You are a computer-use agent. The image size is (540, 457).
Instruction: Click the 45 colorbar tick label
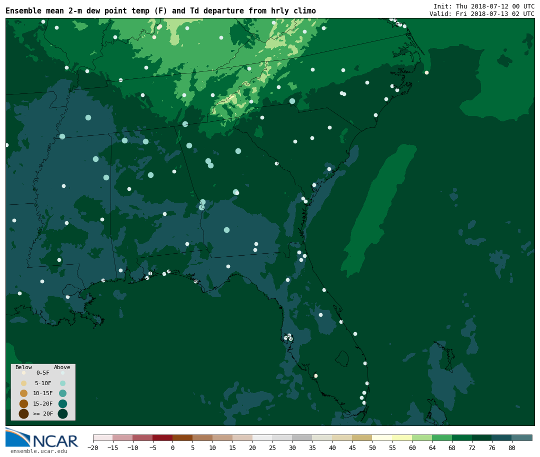(x=352, y=448)
